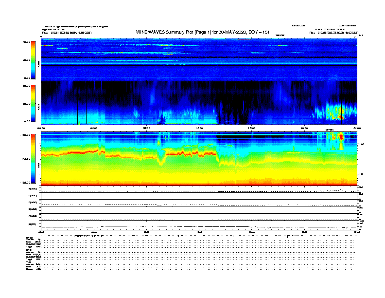Click the -142.50 TNR scale label
385x298 pixels.
pyautogui.click(x=25, y=159)
